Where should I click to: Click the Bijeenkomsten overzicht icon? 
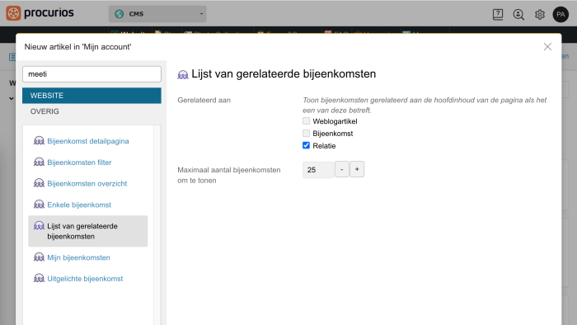[x=39, y=183]
